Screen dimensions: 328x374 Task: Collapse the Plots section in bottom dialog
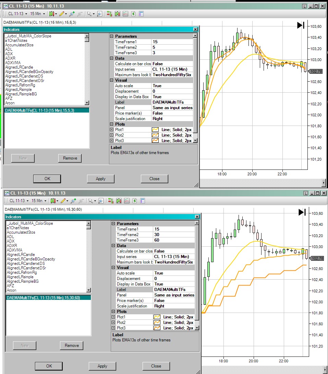pos(113,312)
